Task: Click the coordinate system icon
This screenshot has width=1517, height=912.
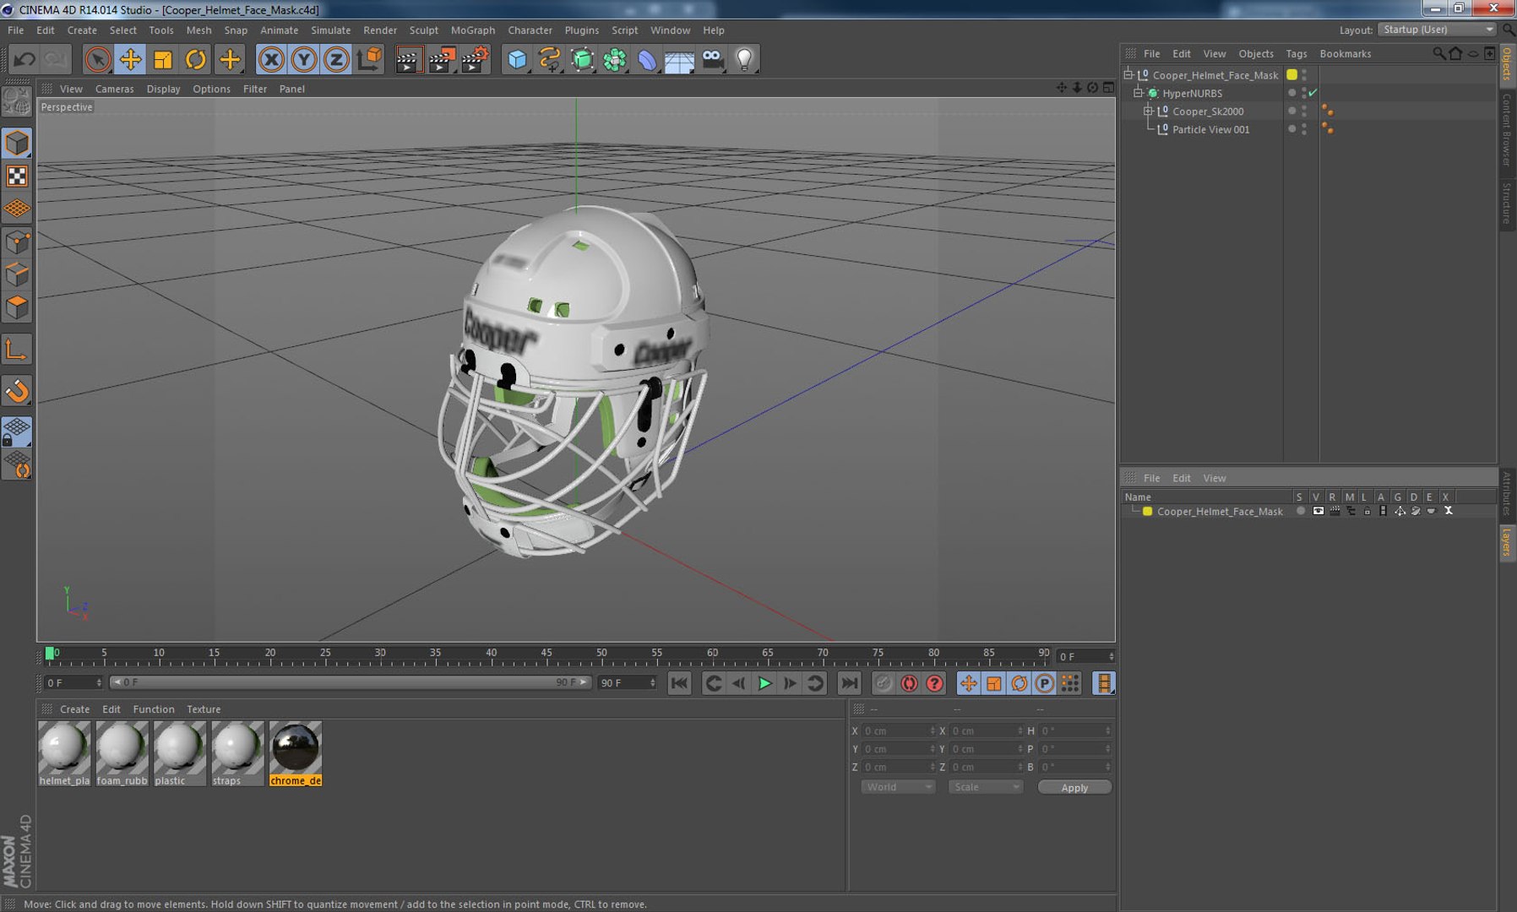Action: 369,59
